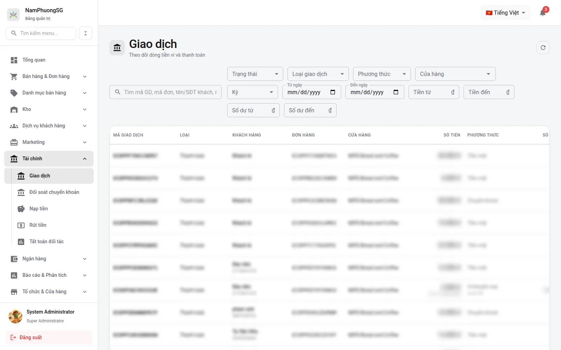Screen dimensions: 561x350
Task: Open the Loại giao dịch dropdown
Action: (318, 74)
